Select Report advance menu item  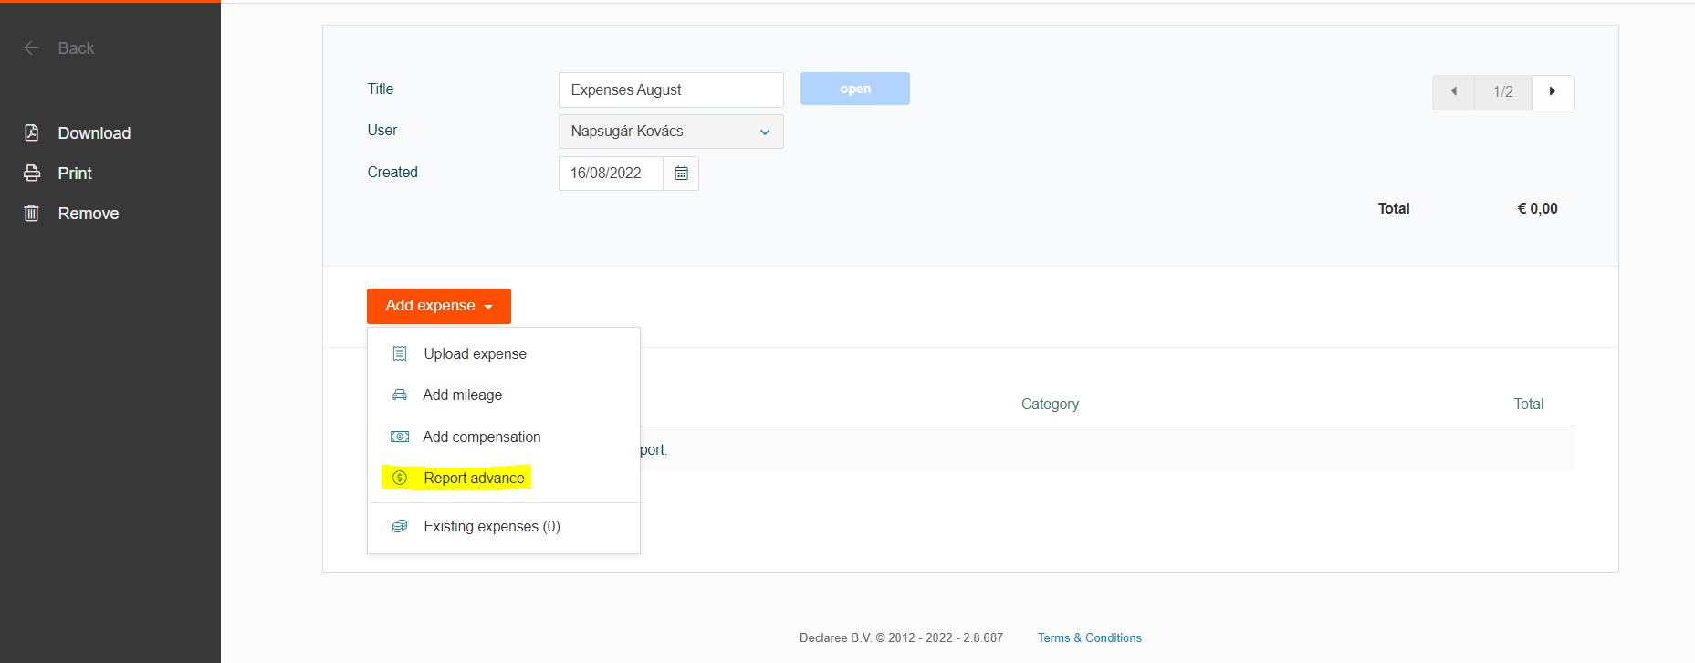tap(474, 479)
